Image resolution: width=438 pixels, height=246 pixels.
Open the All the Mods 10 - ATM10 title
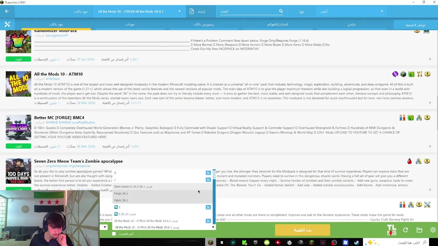[x=58, y=74]
